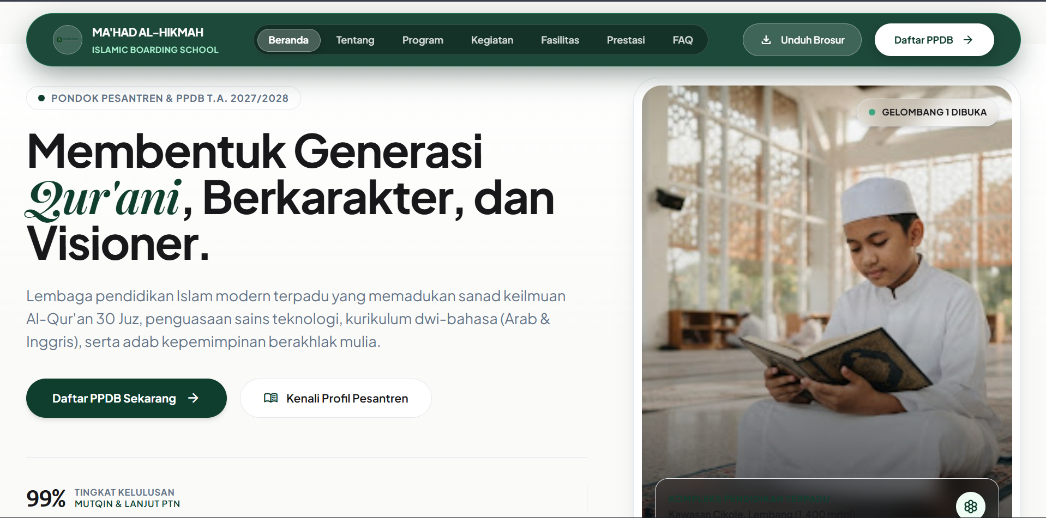Click the Kenali Profil Pesantren button

pos(336,398)
